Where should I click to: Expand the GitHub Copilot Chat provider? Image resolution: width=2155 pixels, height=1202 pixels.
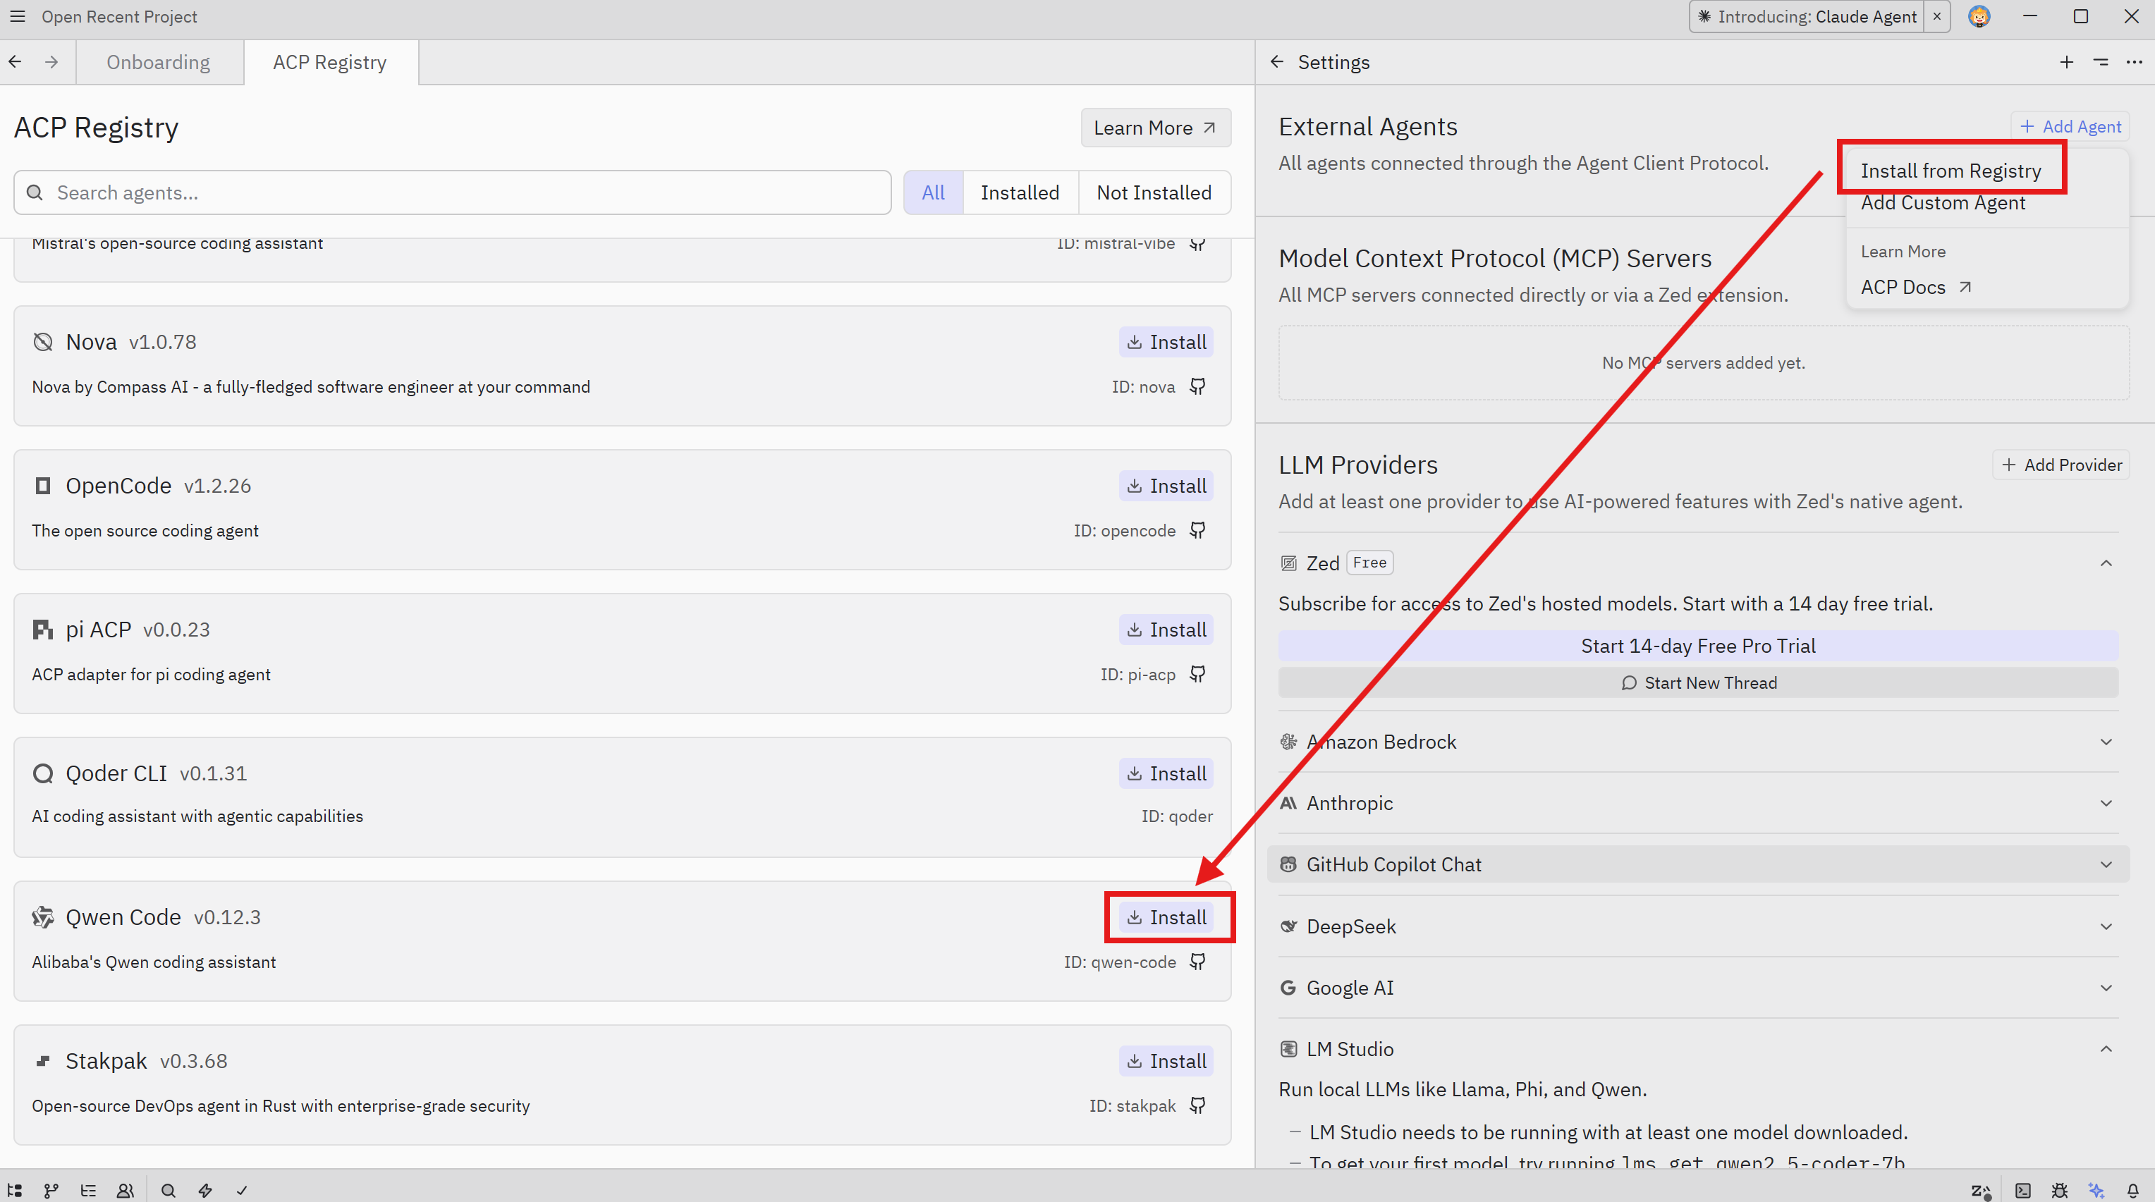[1698, 864]
